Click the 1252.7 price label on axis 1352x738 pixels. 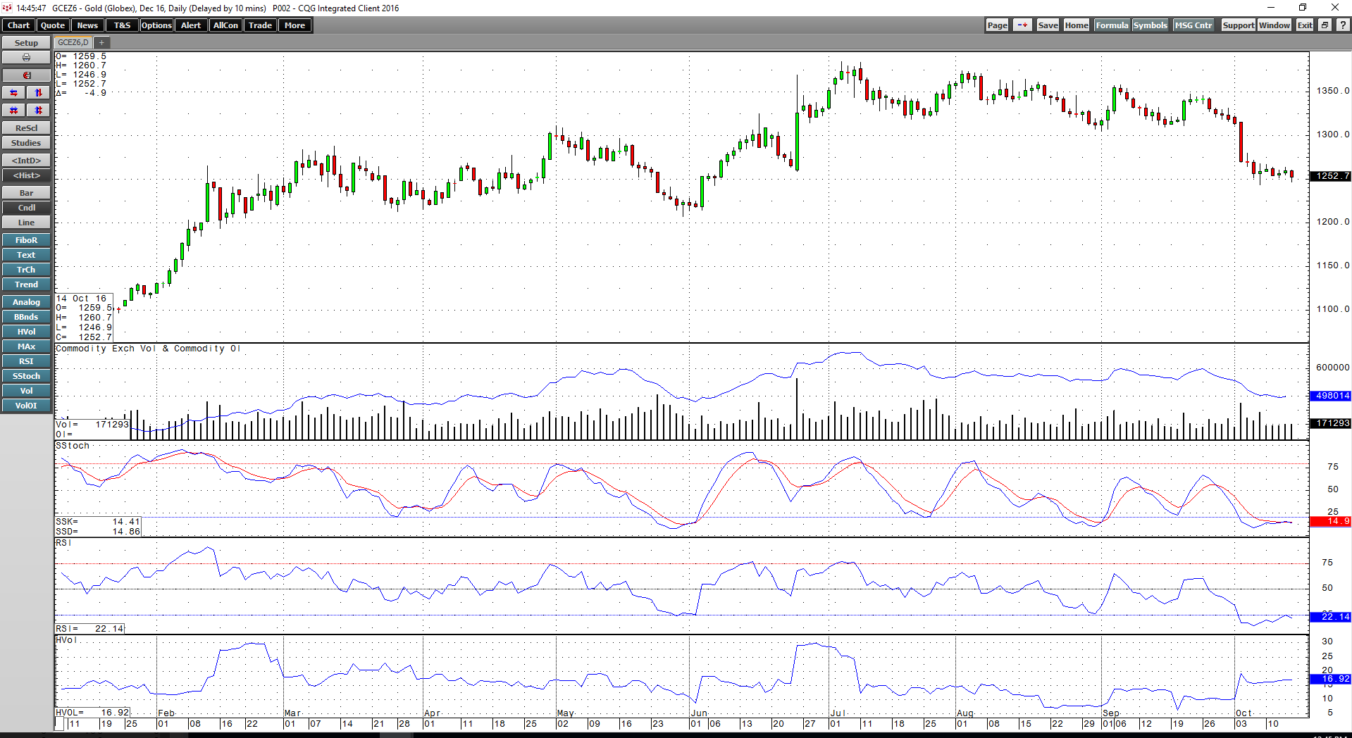(1330, 176)
